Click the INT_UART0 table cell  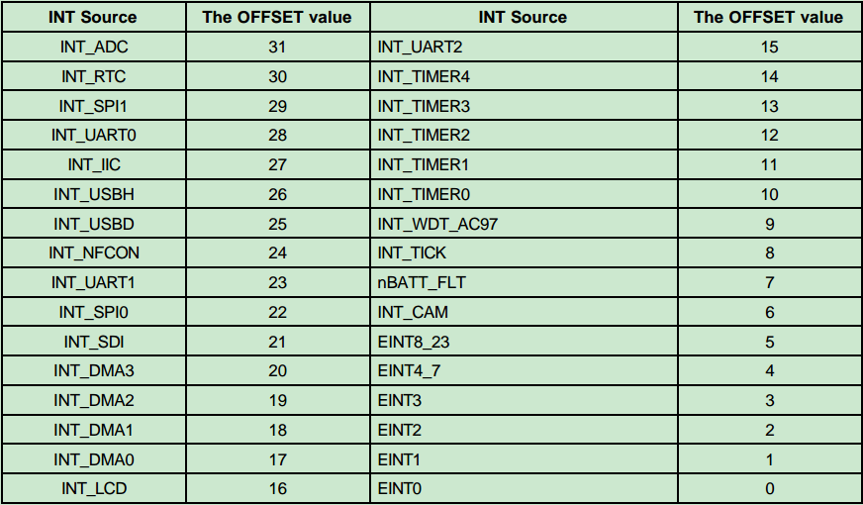tap(94, 135)
